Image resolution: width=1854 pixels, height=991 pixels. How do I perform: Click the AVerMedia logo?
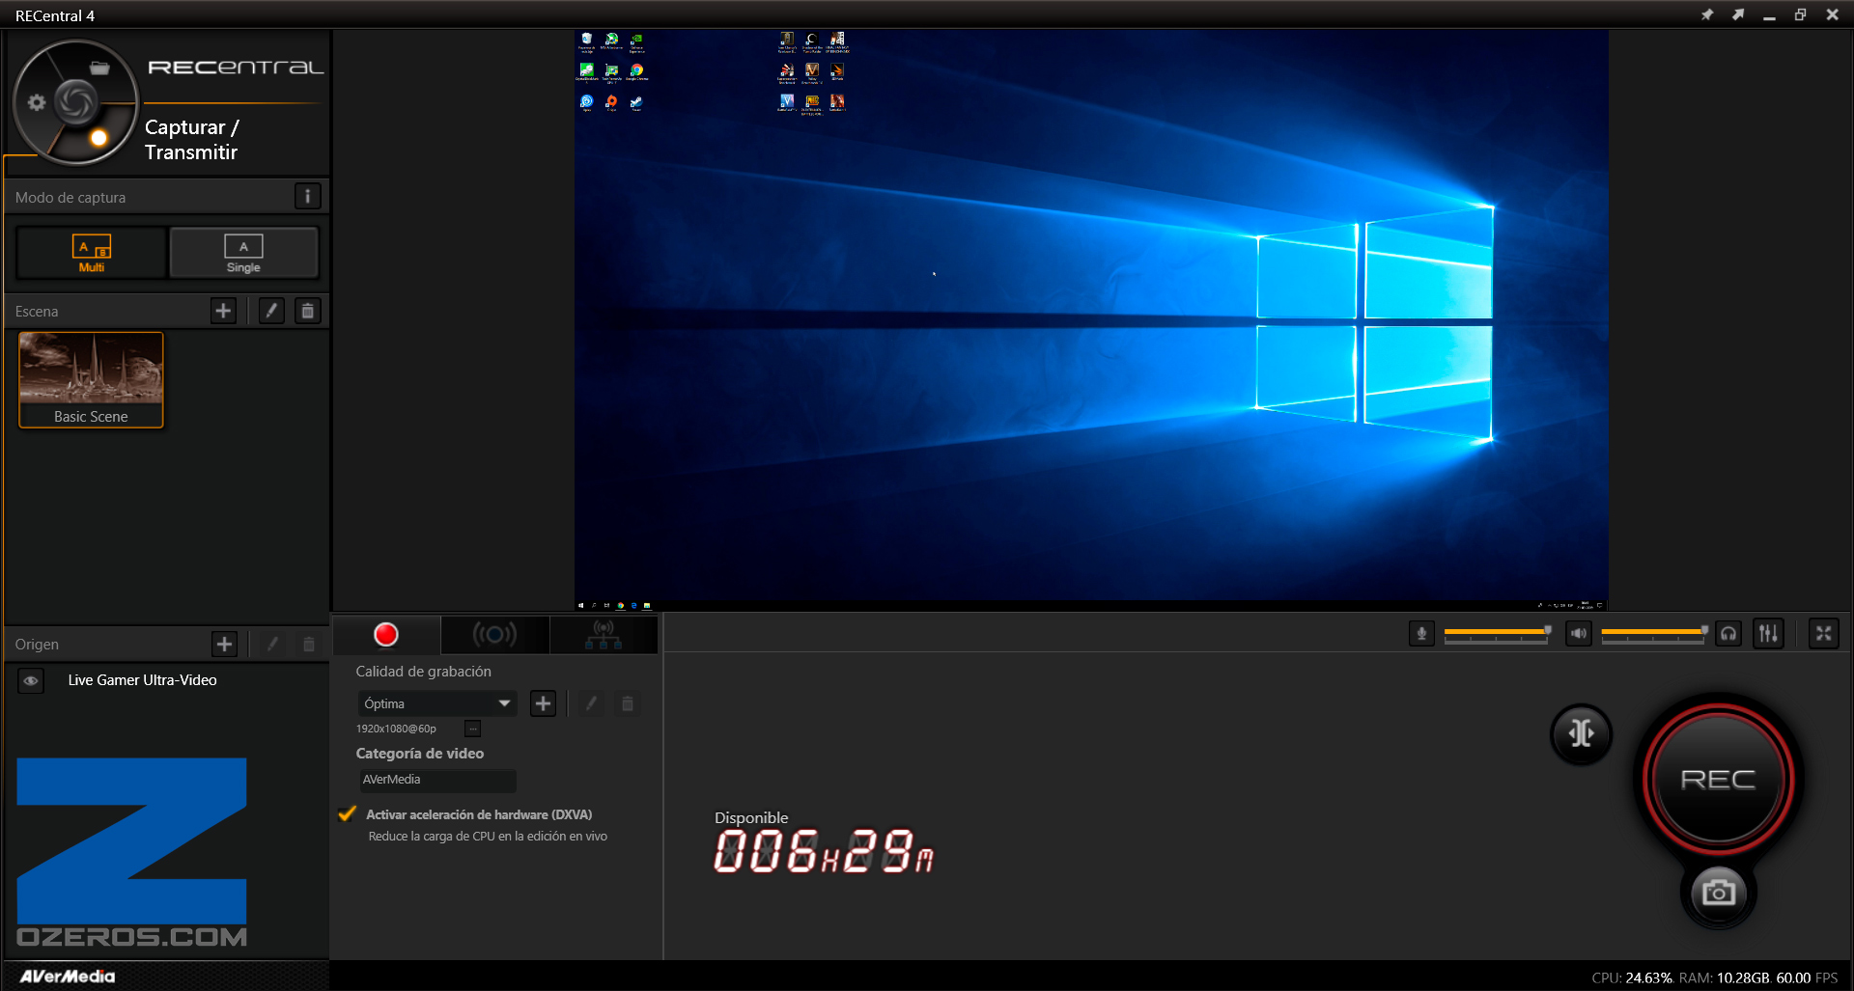(x=68, y=977)
